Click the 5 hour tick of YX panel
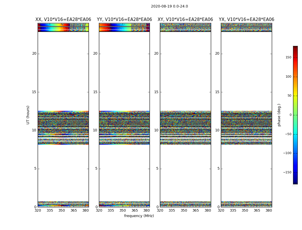This screenshot has height=230, width=302. coord(218,168)
